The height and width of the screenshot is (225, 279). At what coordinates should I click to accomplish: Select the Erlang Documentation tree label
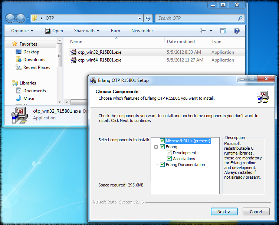point(185,165)
